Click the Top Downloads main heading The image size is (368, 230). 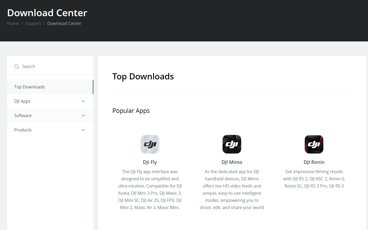(x=143, y=76)
